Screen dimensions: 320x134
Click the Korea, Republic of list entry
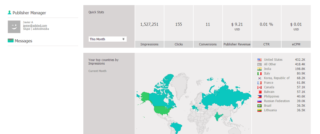tap(277, 78)
